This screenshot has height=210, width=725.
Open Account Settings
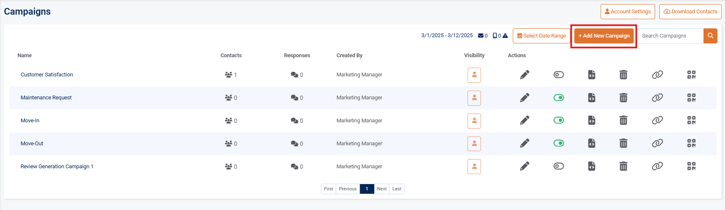pyautogui.click(x=627, y=12)
